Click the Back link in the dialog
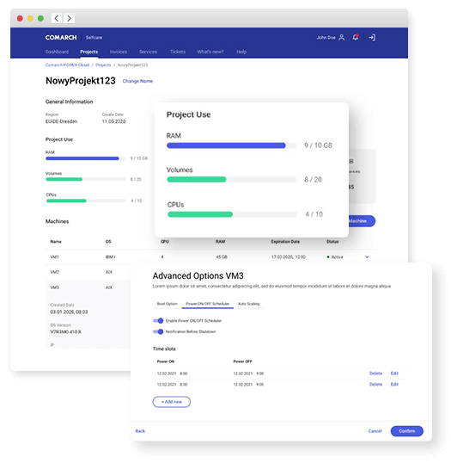 pyautogui.click(x=140, y=431)
